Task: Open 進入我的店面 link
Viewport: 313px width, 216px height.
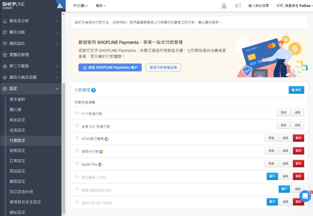Action: (258, 6)
